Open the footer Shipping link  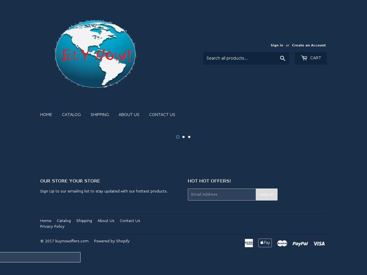[84, 221]
